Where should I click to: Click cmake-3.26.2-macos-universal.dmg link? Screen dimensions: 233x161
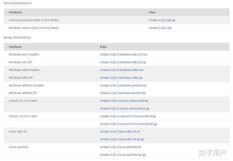[124, 101]
